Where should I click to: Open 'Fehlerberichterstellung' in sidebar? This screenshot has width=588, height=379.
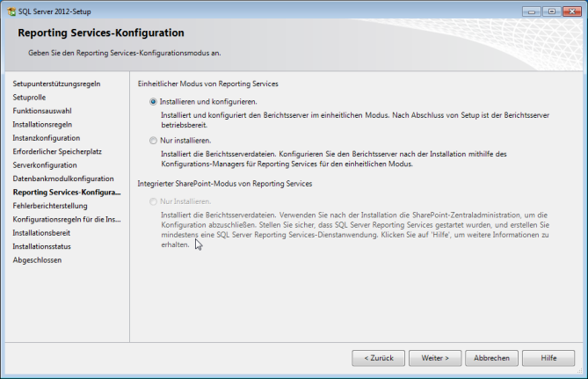click(50, 206)
